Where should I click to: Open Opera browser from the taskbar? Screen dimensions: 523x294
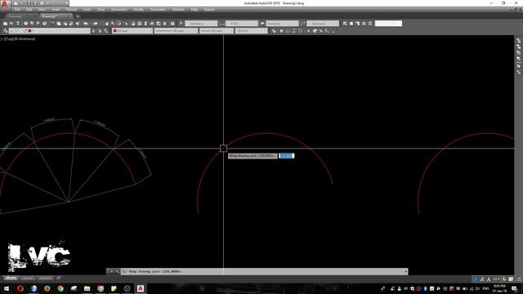(x=20, y=288)
